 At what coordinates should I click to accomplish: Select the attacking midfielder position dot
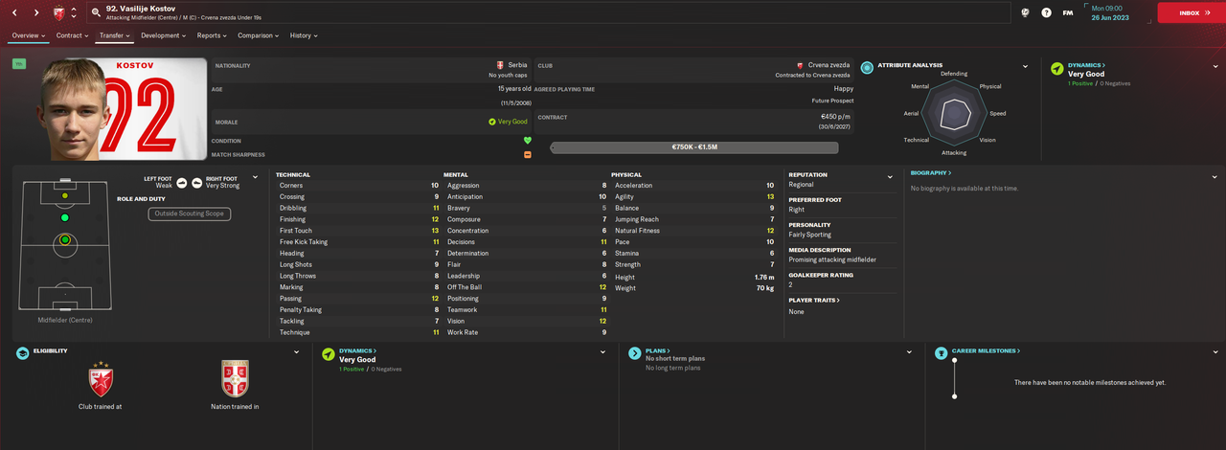pos(64,218)
